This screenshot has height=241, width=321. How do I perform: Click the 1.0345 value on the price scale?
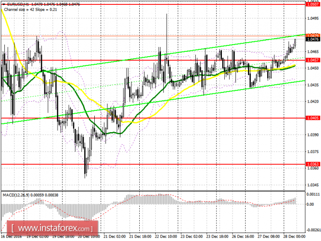pos(313,185)
